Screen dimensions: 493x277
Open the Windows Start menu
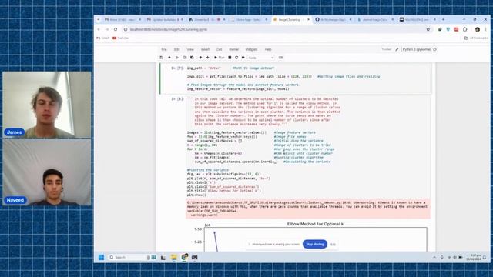[101, 257]
